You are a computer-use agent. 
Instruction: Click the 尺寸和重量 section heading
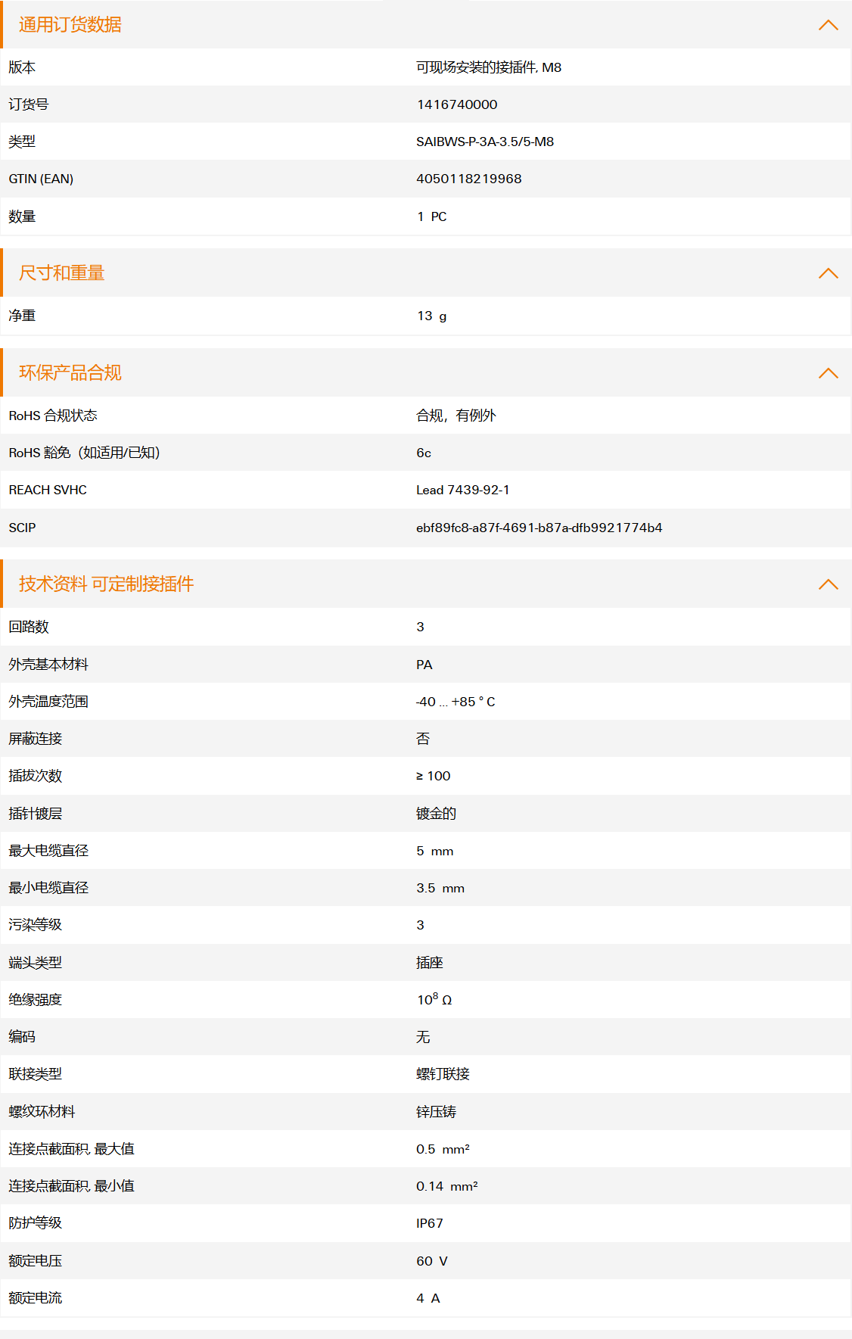[62, 273]
